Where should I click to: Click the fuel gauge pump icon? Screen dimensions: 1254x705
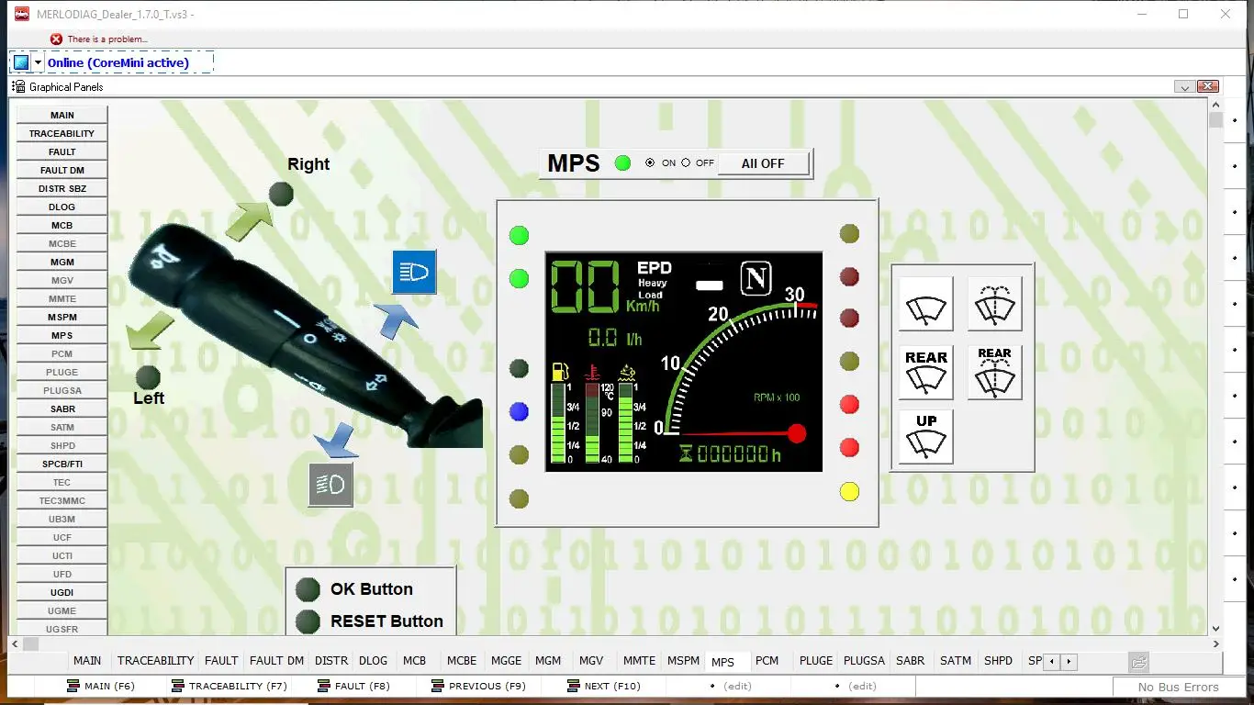coord(559,373)
